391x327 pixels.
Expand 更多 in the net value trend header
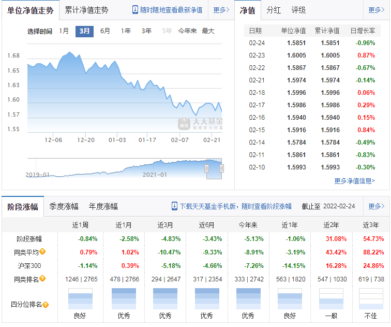point(221,10)
